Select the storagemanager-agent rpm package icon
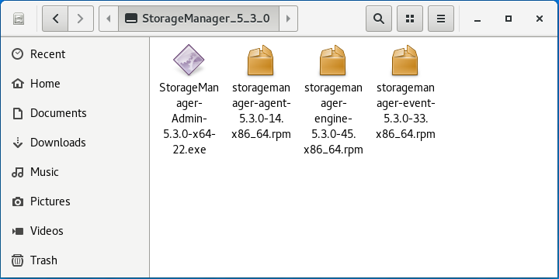Image resolution: width=559 pixels, height=279 pixels. coord(261,60)
